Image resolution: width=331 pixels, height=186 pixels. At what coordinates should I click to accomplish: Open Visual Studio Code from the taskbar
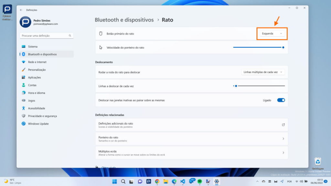(183, 181)
